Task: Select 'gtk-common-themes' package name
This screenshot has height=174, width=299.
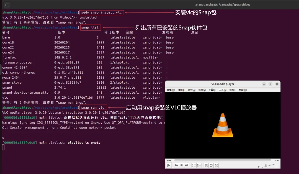Action: (19, 73)
